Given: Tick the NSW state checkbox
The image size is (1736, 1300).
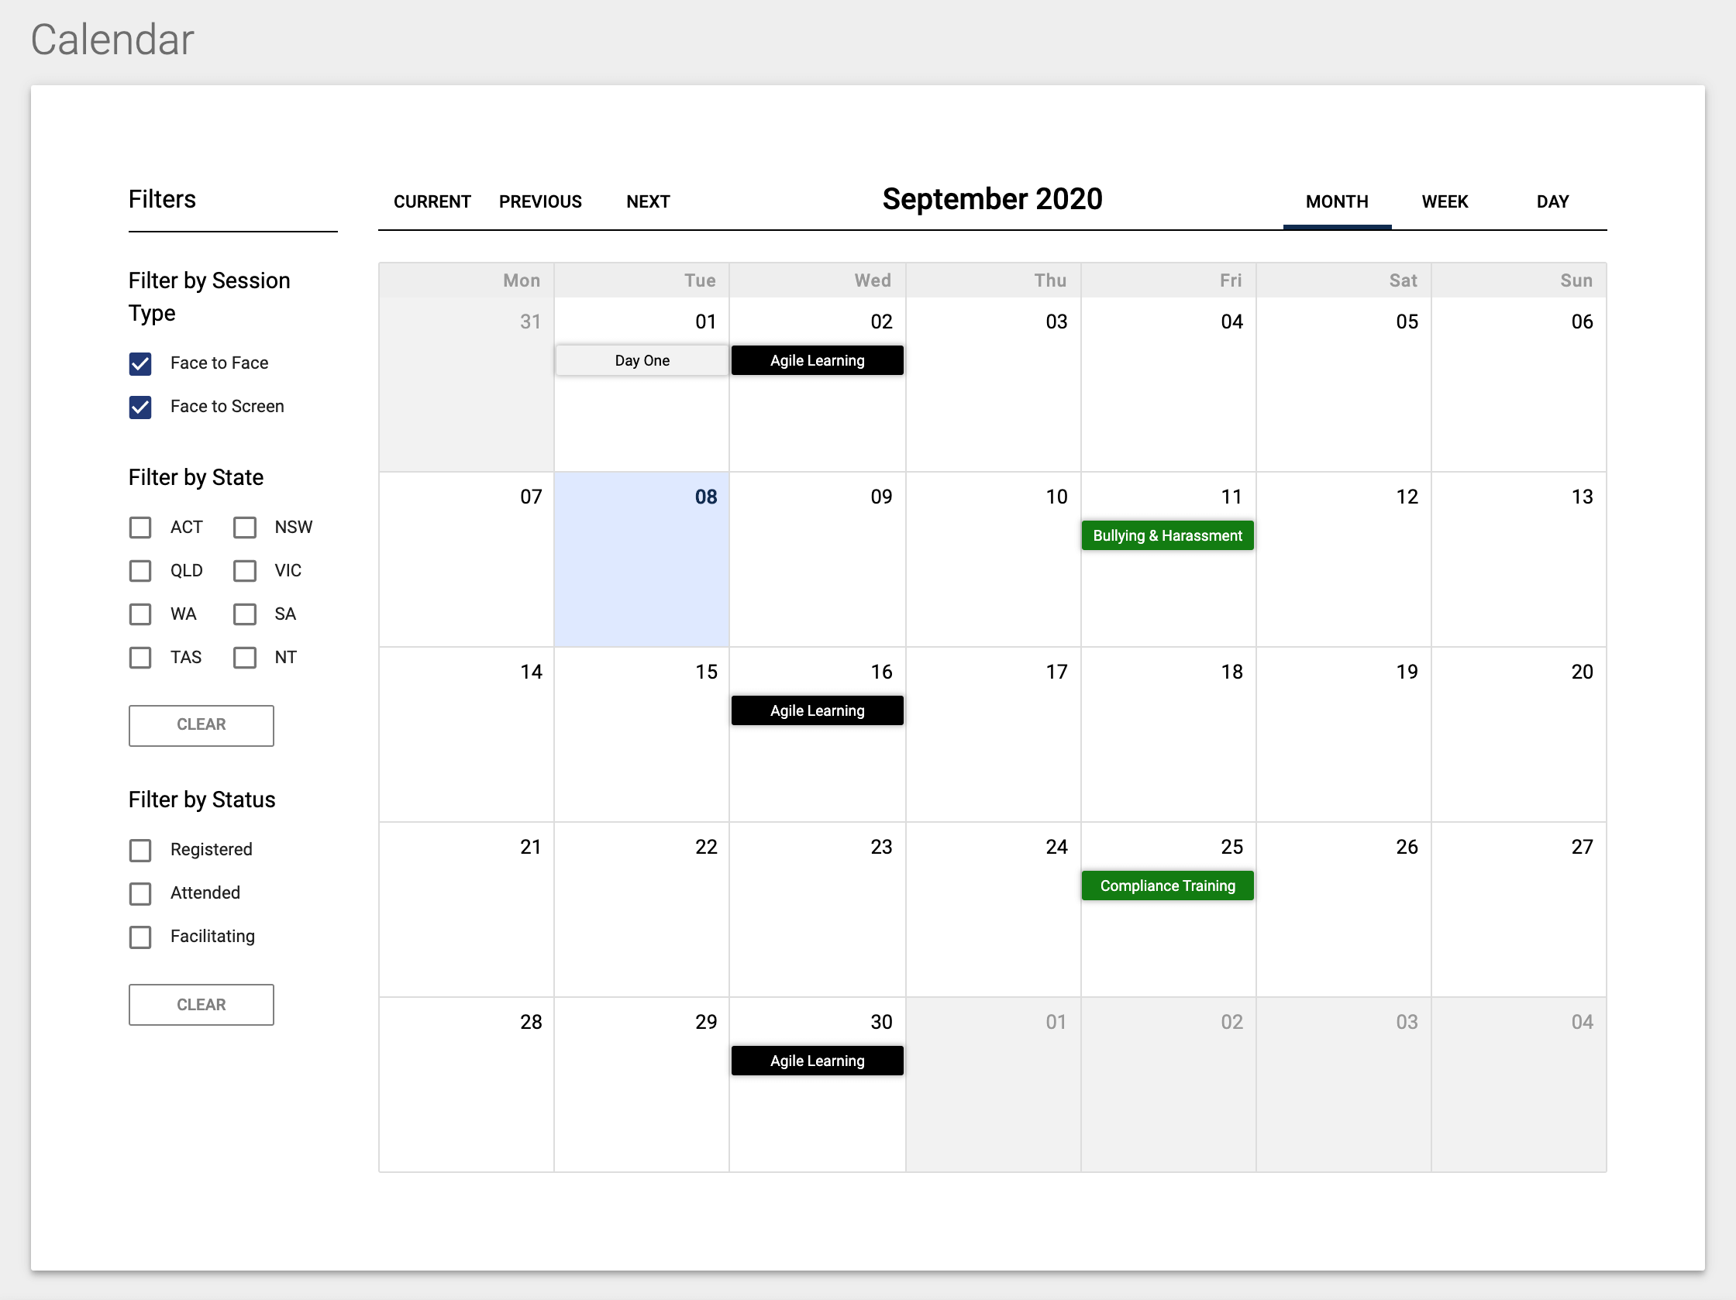Looking at the screenshot, I should [245, 528].
